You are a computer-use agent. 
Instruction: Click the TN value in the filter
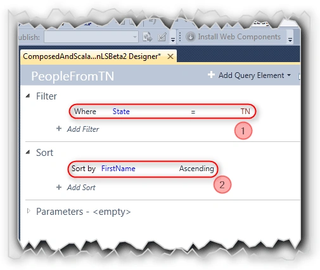(245, 111)
